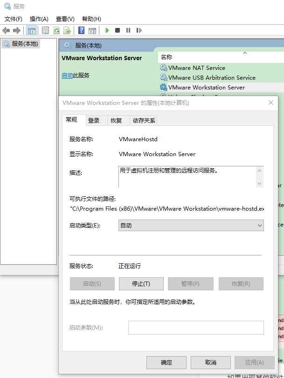Open the 文件(F) menu
284x378 pixels.
pos(14,19)
